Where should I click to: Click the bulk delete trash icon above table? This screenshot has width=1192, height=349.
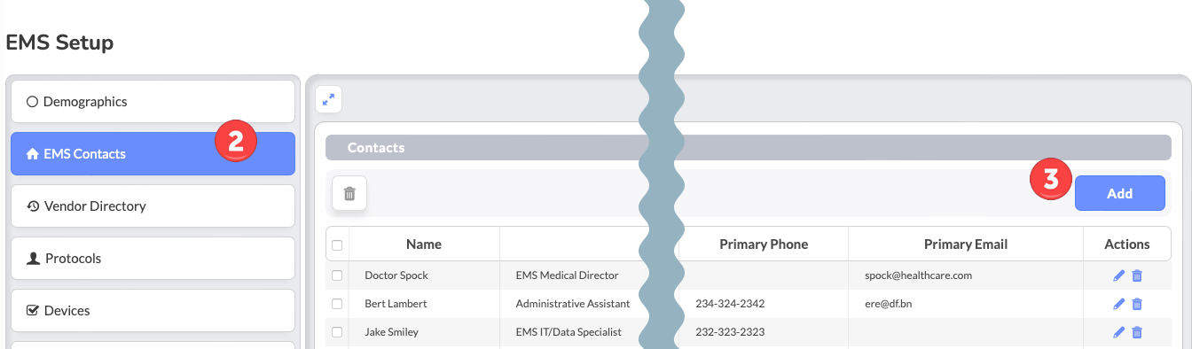point(349,193)
